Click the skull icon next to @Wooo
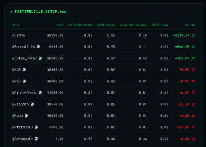Screen dimensions: 206x147 26,116
